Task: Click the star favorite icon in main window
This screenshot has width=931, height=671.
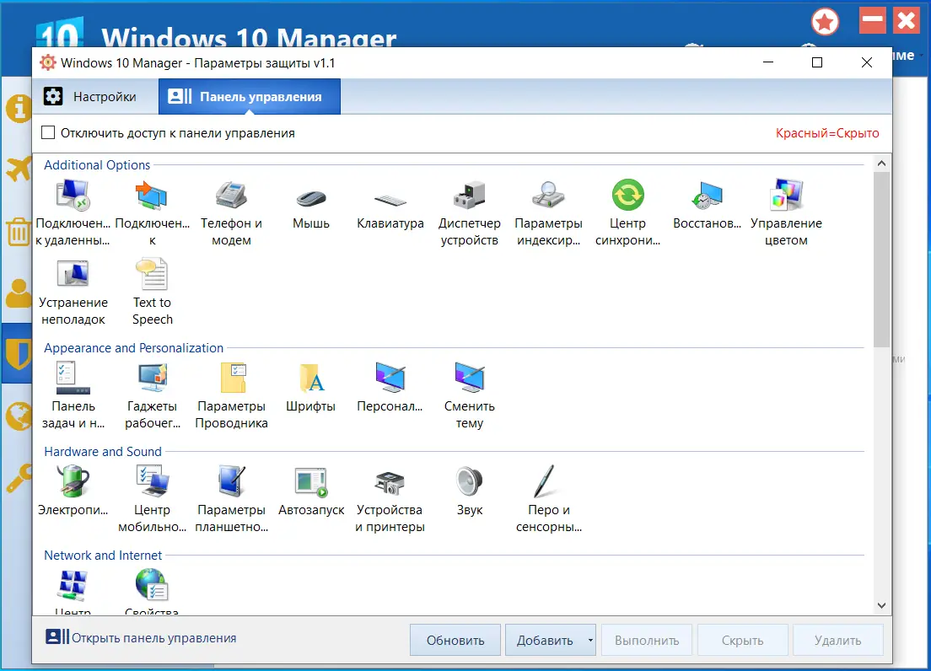Action: coord(826,23)
